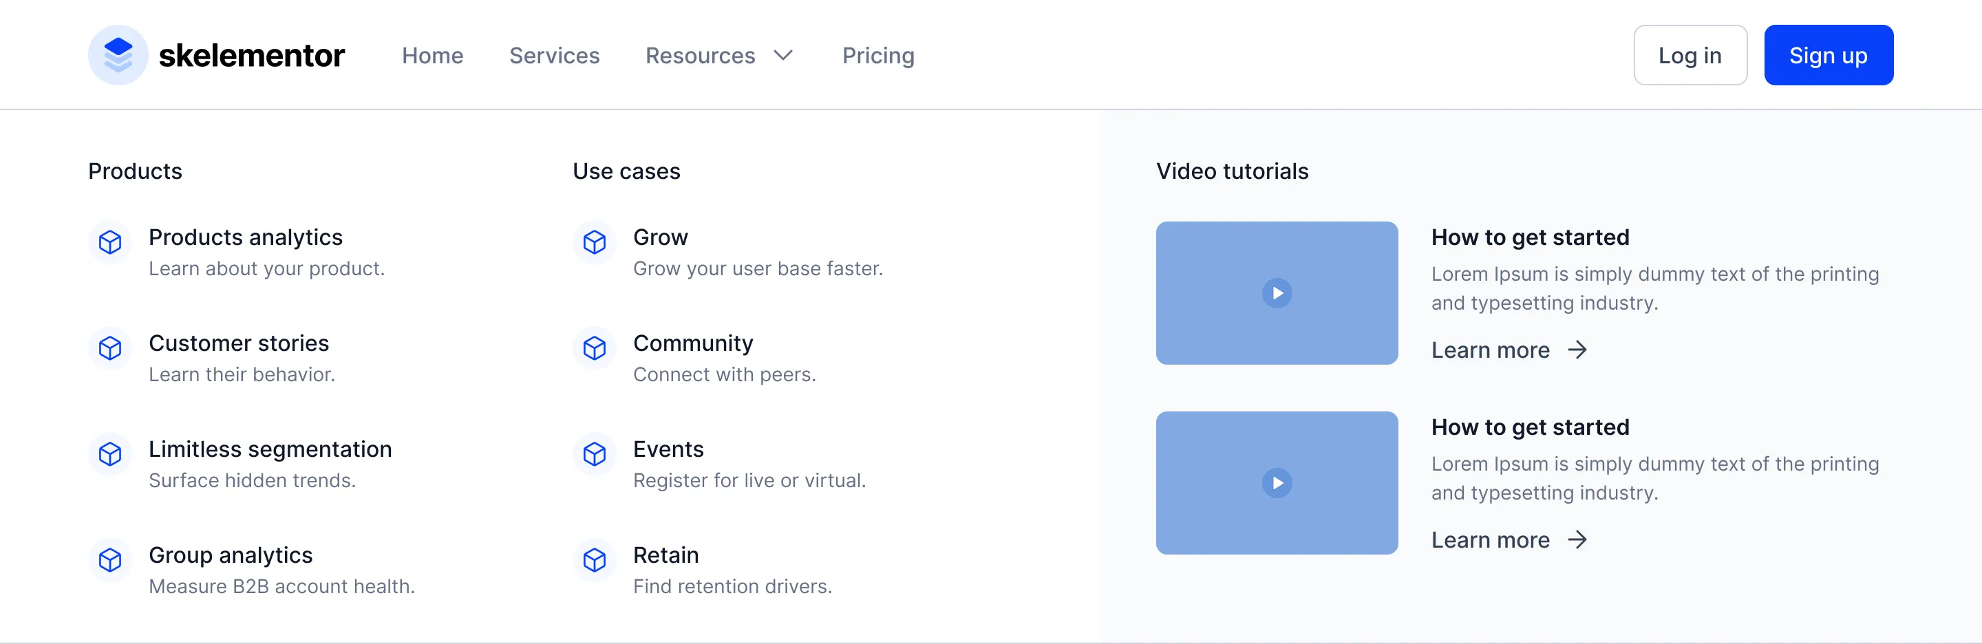Click the cube icon beside Events

[x=594, y=454]
